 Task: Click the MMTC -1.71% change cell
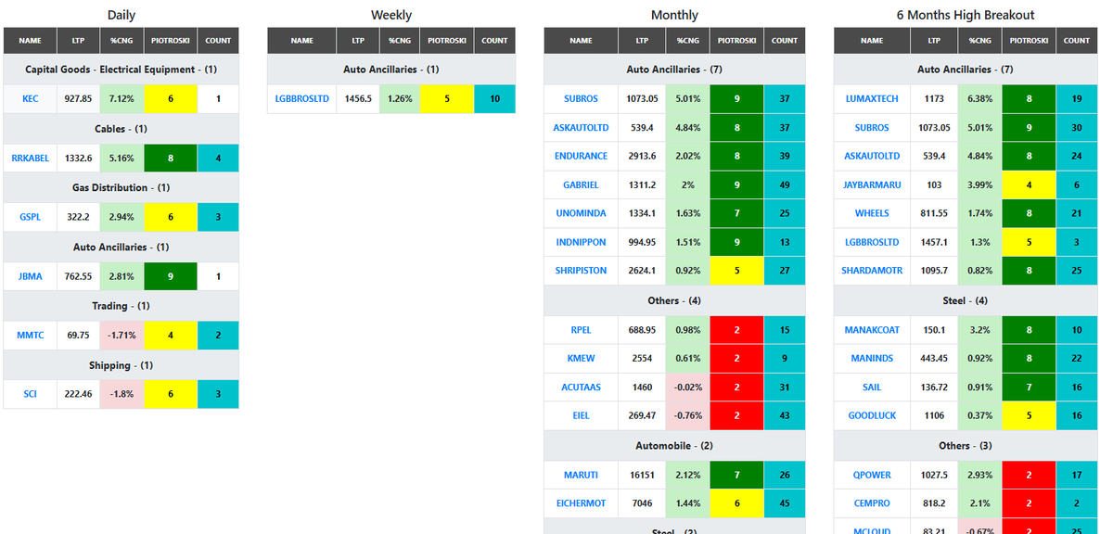click(x=121, y=336)
